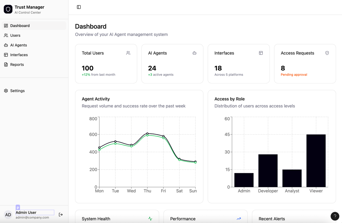
Task: Open the Settings page
Action: click(17, 91)
